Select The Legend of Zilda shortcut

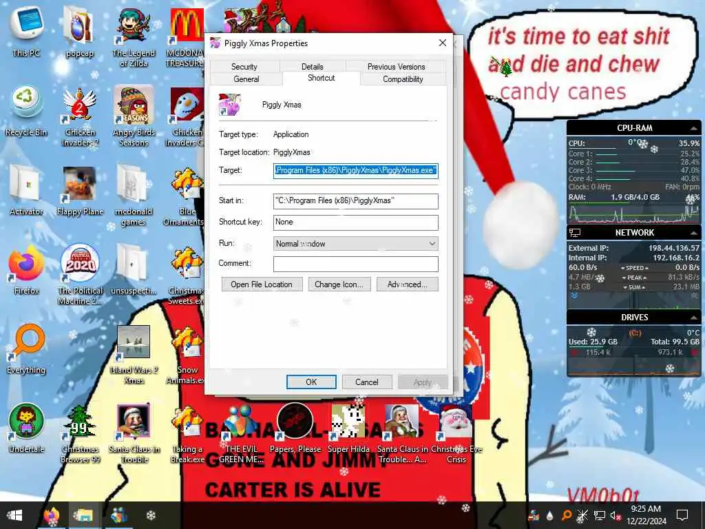coord(133,39)
